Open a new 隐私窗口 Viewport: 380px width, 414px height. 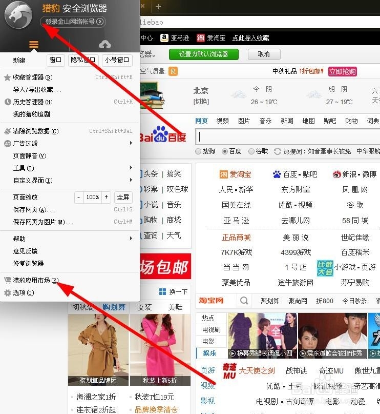click(x=83, y=60)
